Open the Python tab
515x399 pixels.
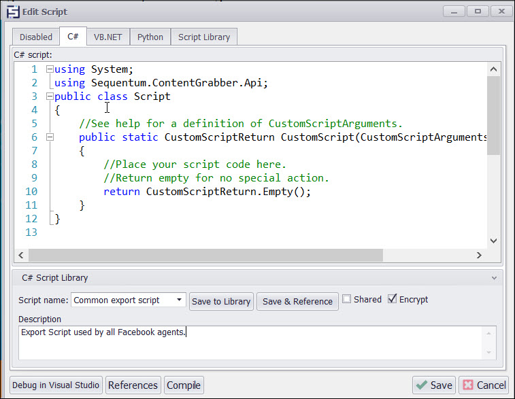pos(150,37)
